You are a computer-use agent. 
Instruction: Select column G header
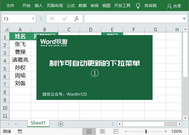[155, 29]
